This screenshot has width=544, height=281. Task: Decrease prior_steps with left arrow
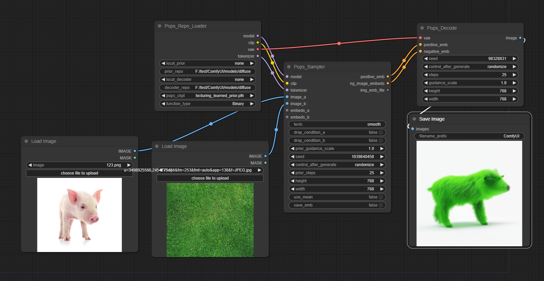click(293, 173)
